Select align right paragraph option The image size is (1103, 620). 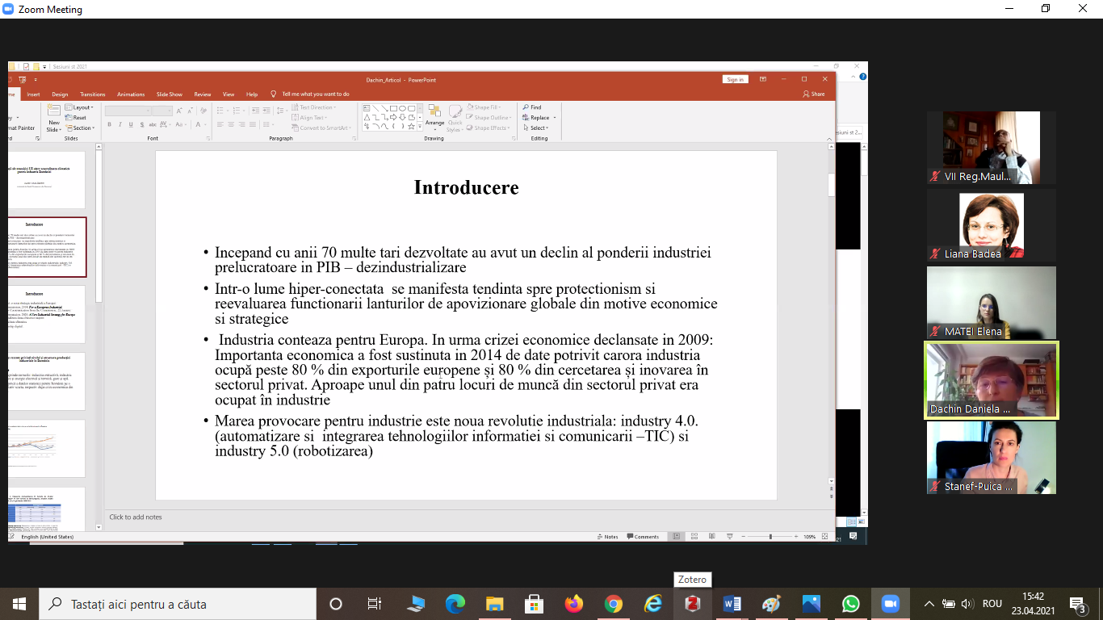242,124
